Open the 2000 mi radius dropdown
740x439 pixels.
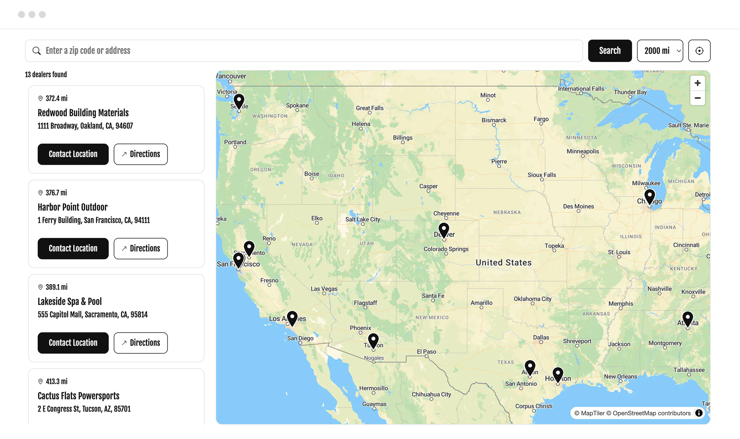pyautogui.click(x=660, y=51)
